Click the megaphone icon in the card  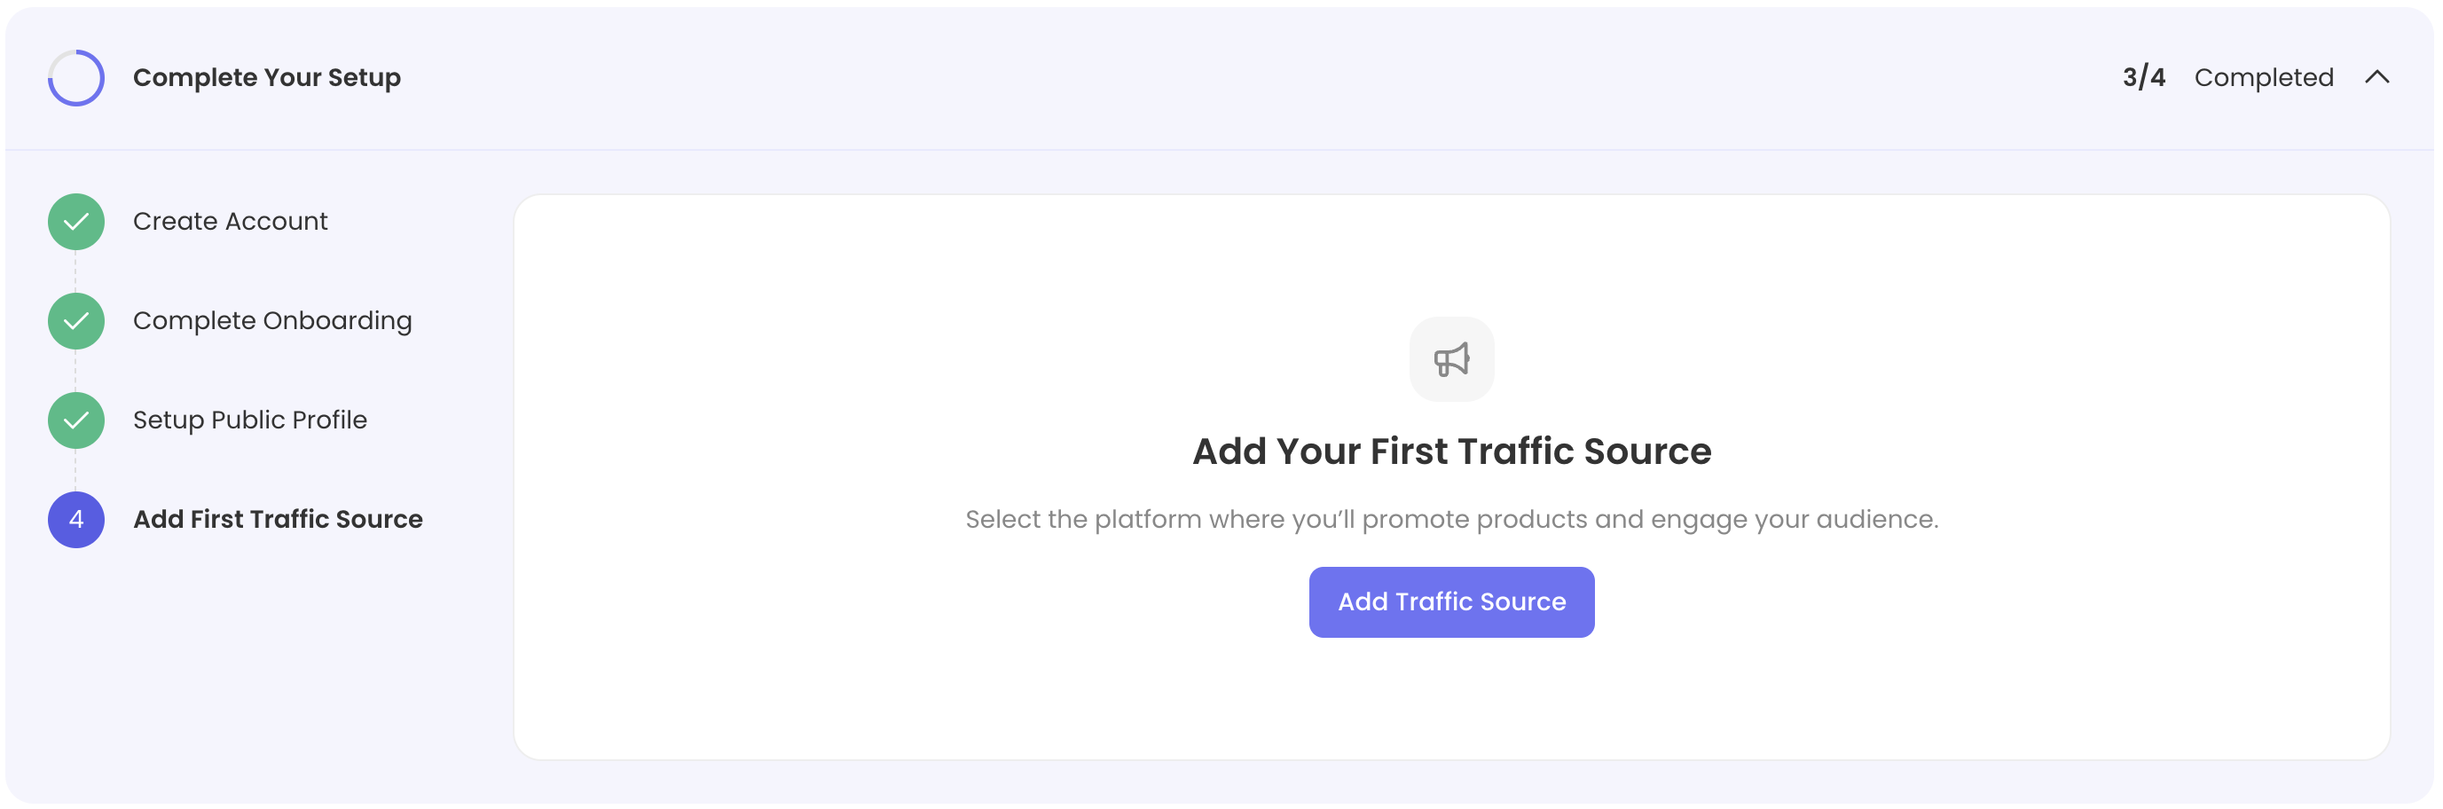click(x=1451, y=359)
